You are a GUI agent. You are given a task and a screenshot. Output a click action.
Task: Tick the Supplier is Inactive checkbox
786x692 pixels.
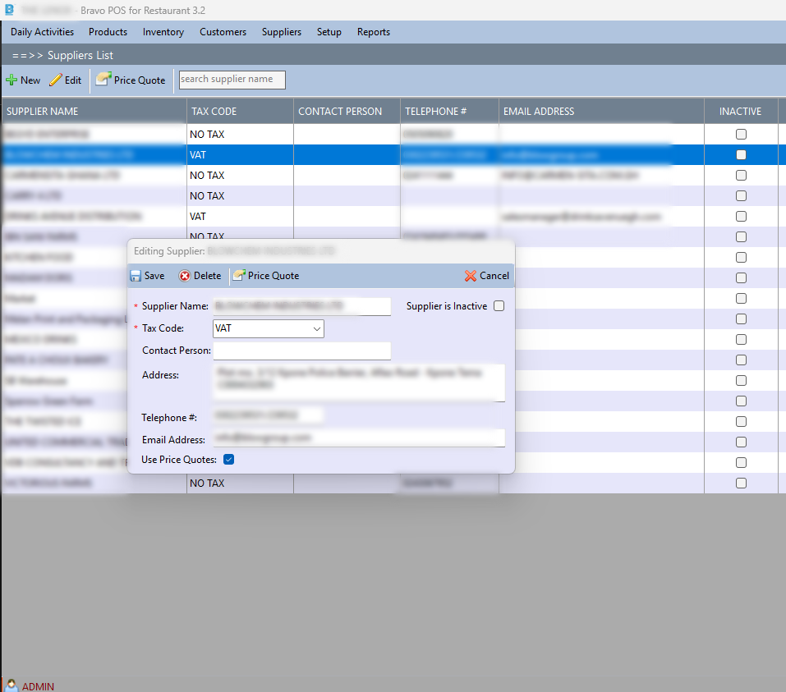tap(499, 306)
